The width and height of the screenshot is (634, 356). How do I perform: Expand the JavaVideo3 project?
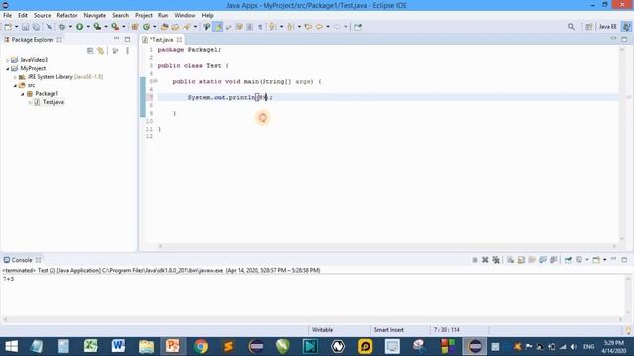(x=7, y=60)
